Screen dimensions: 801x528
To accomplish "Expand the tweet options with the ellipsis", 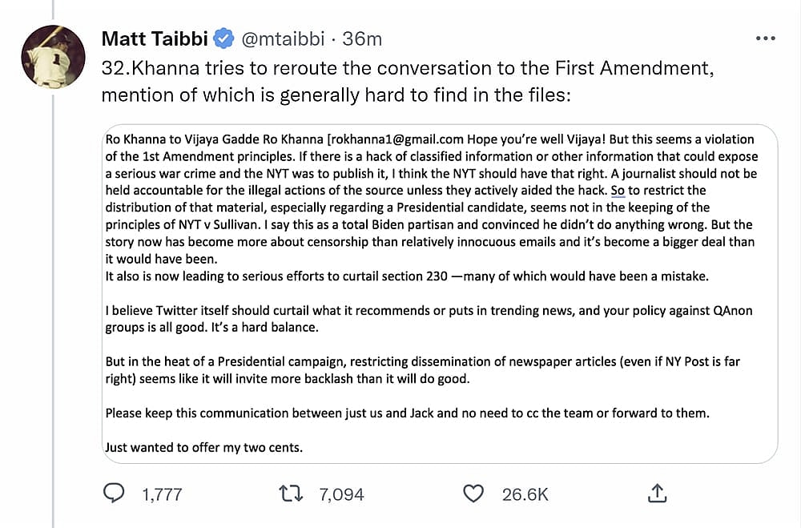I will tap(766, 38).
